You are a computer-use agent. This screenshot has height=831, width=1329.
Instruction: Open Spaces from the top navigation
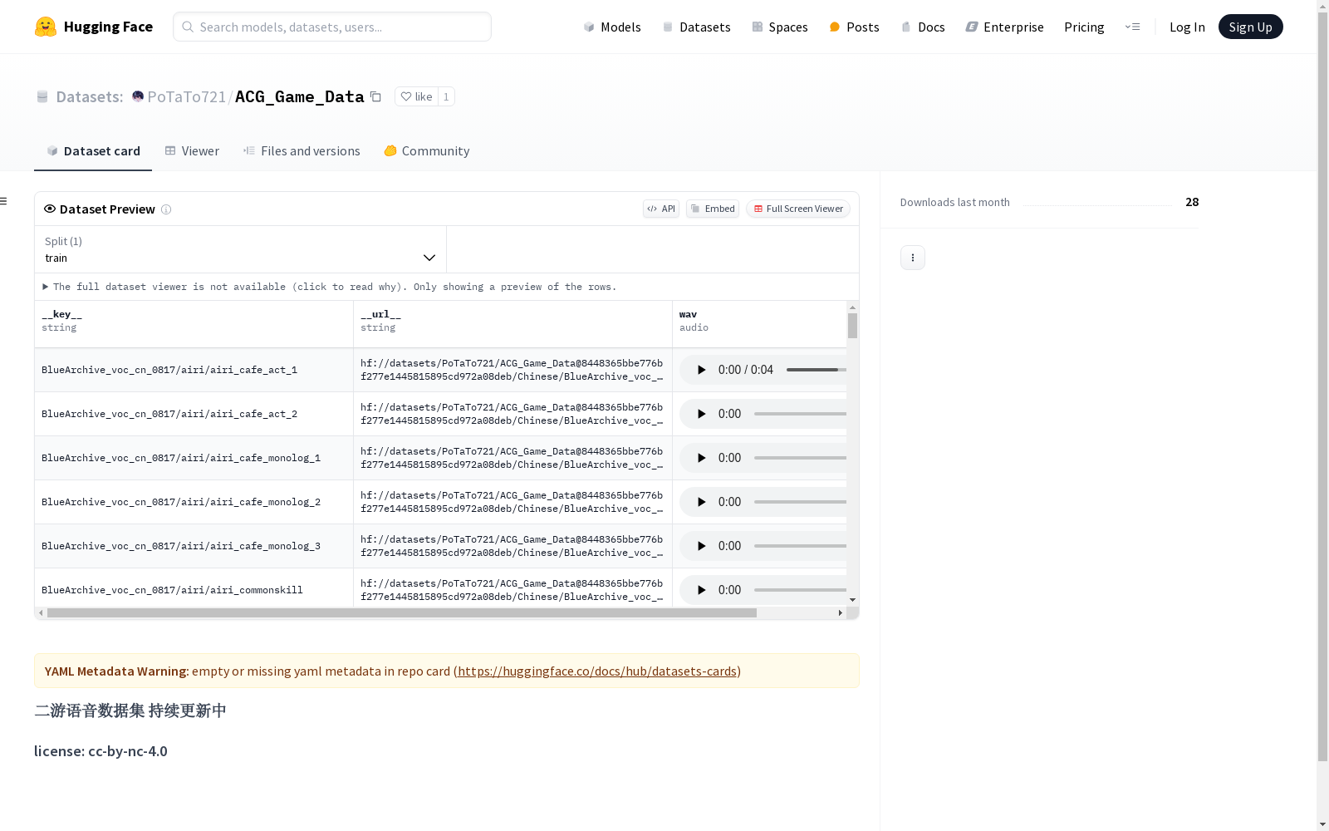(780, 27)
